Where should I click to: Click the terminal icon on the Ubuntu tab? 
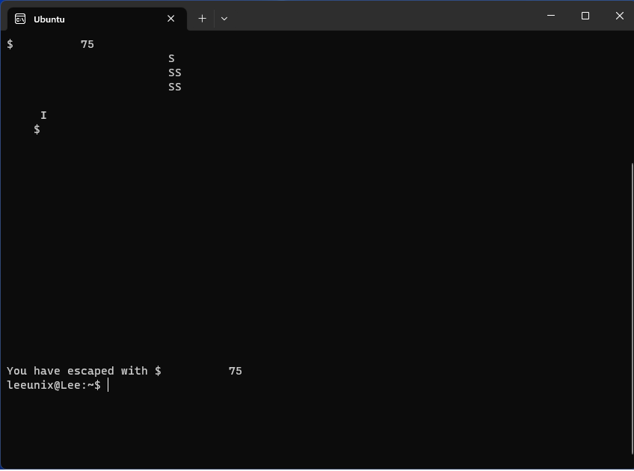pos(20,19)
